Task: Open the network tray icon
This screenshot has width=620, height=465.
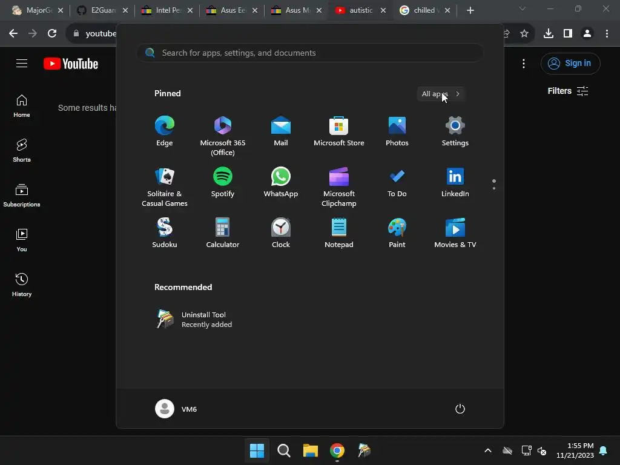Action: click(526, 450)
